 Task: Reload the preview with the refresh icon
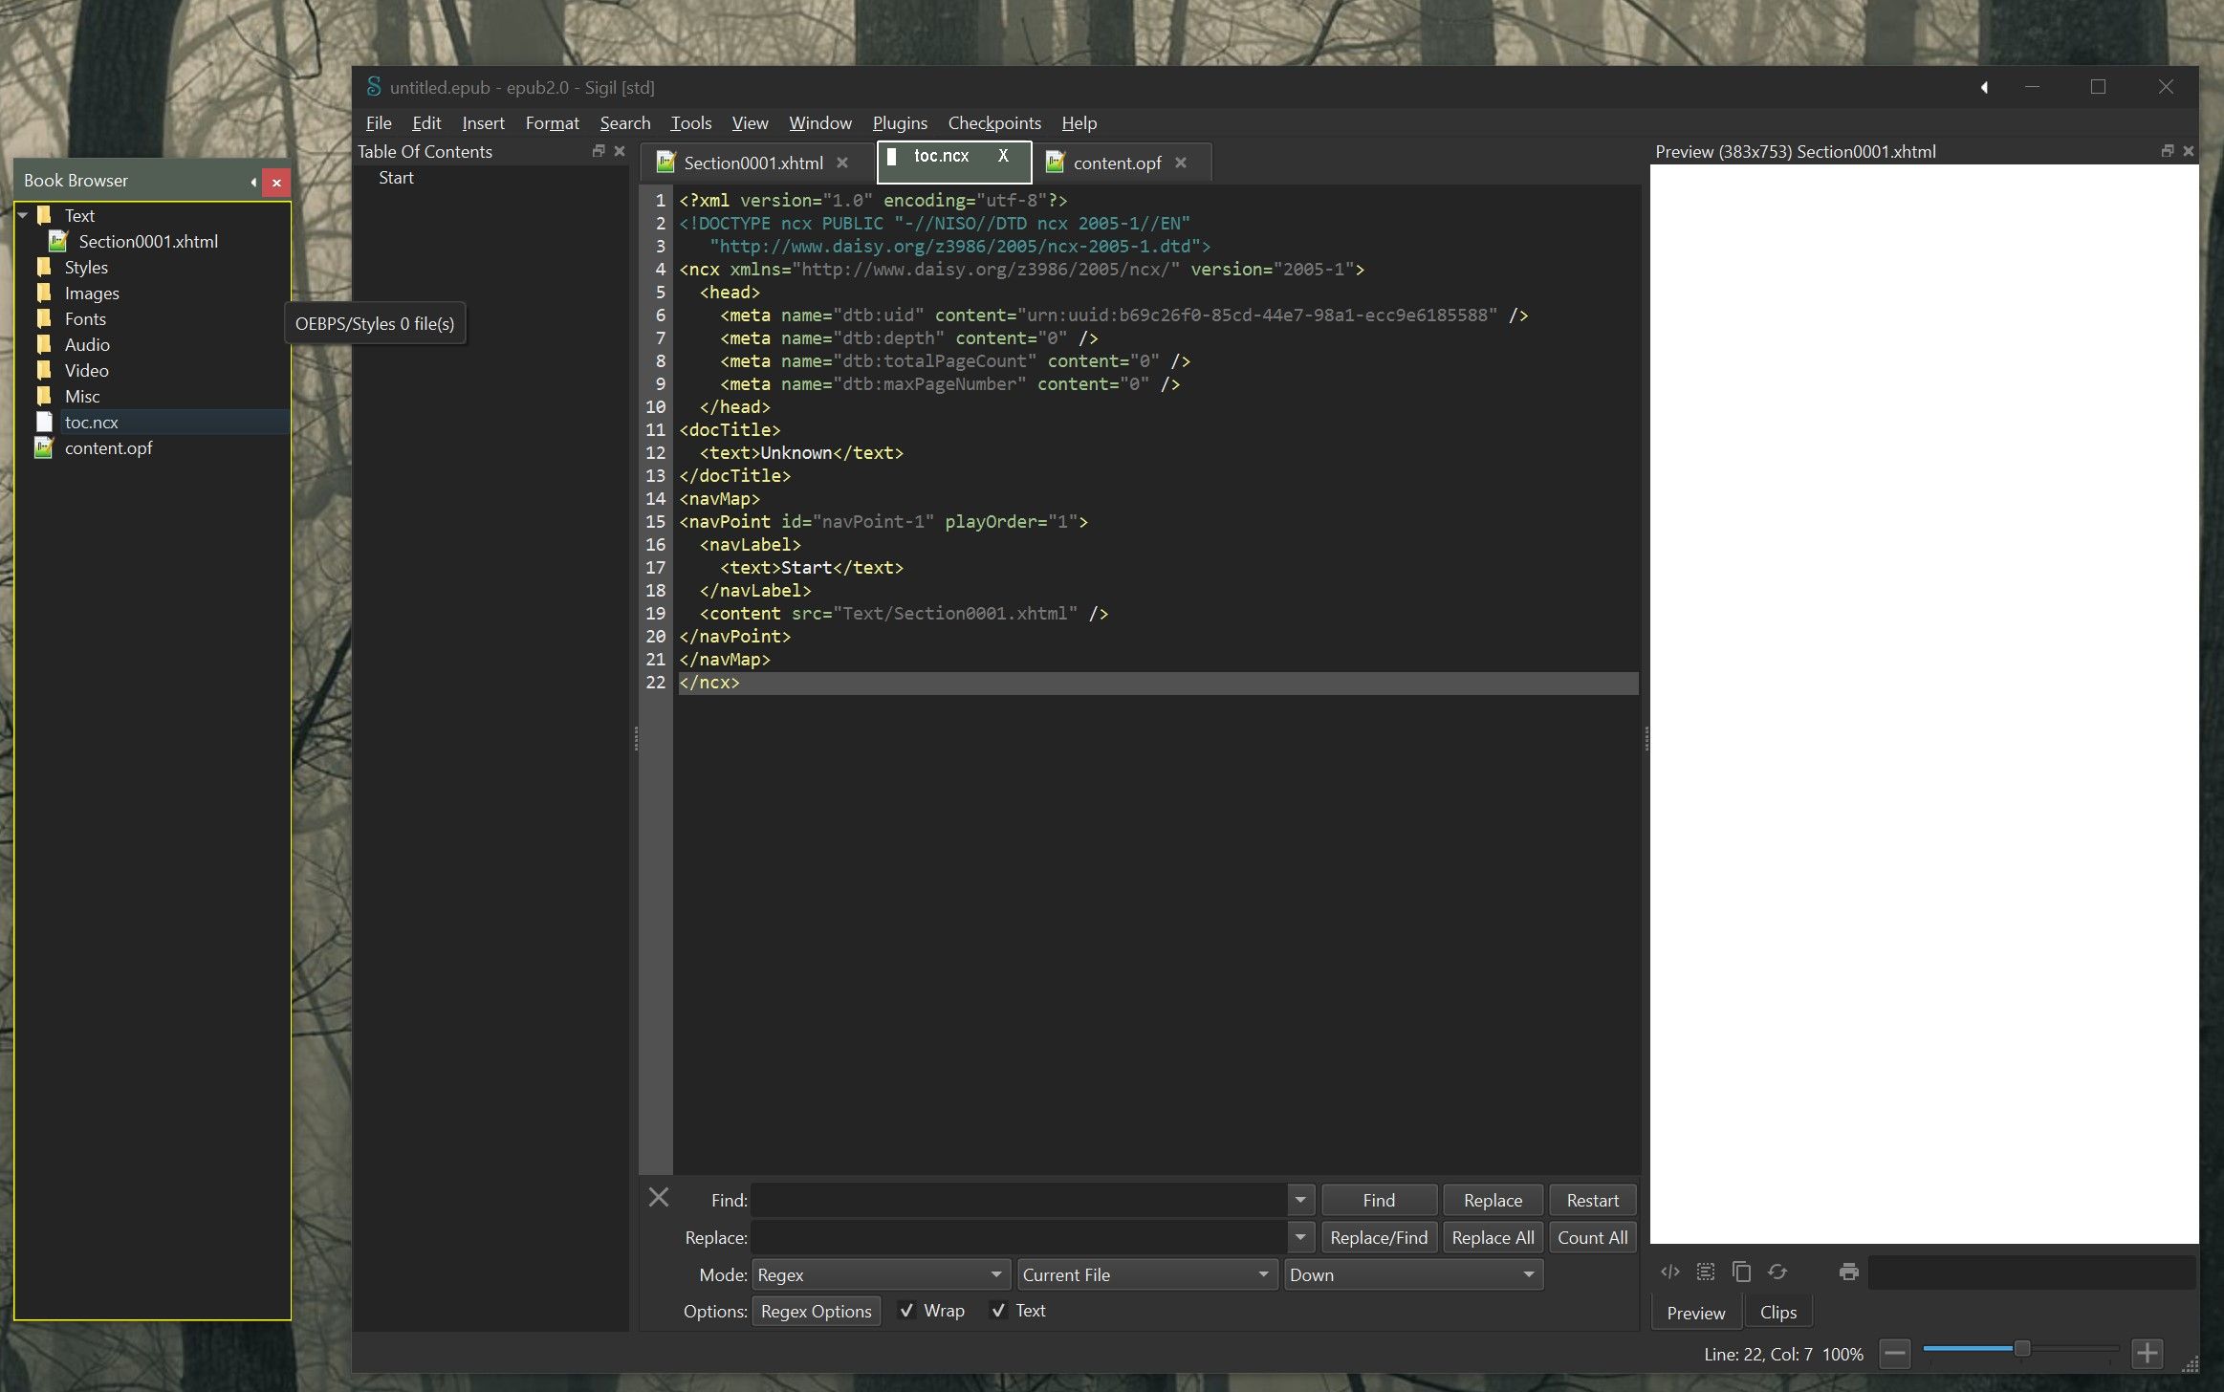[x=1777, y=1272]
